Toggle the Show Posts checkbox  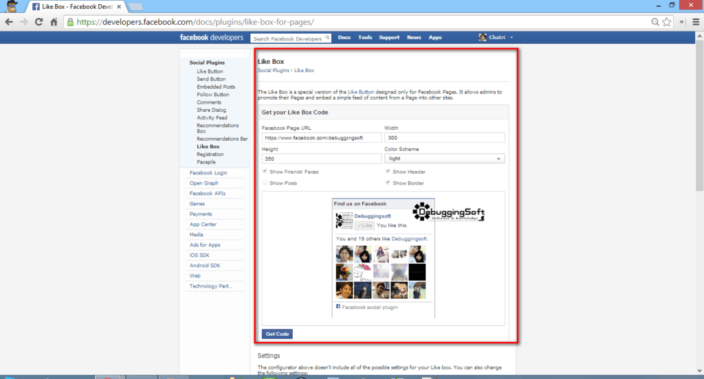265,183
